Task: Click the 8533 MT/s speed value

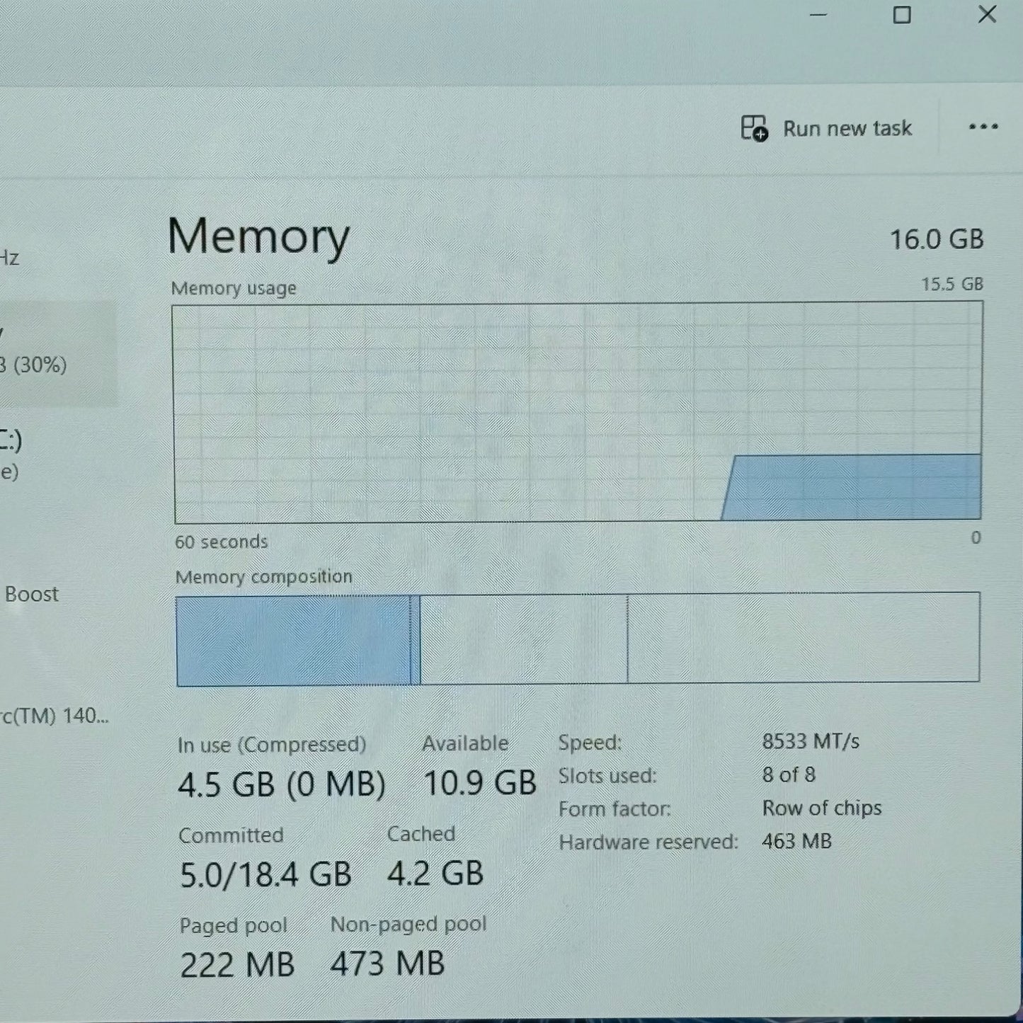Action: 810,741
